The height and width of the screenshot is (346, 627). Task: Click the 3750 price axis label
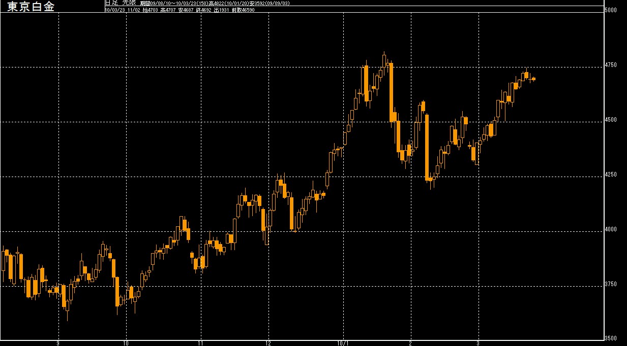click(x=611, y=285)
